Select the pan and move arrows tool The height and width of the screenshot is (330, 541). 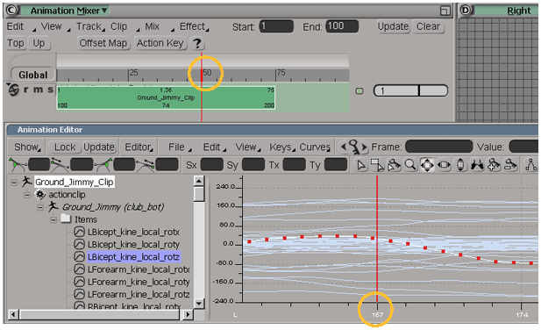pos(427,165)
